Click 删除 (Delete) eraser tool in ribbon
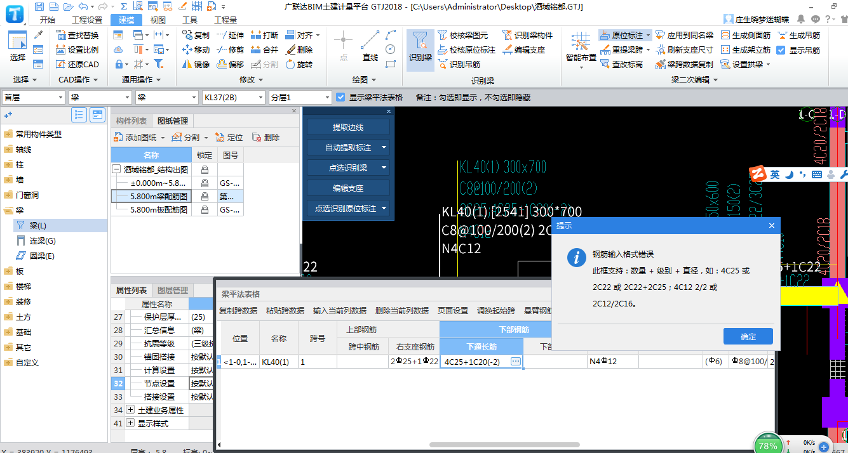Viewport: 848px width, 453px height. [299, 49]
